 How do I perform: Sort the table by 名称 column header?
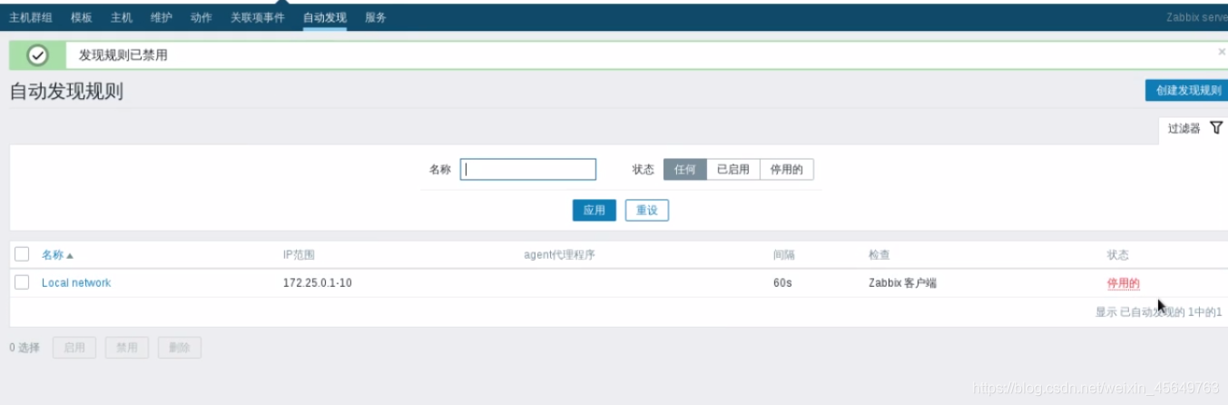[57, 255]
